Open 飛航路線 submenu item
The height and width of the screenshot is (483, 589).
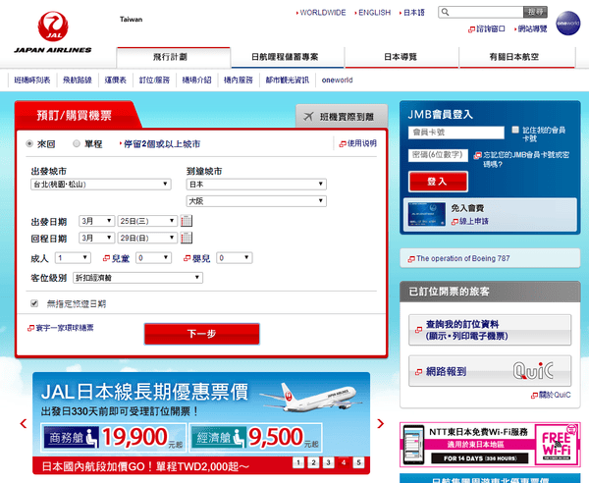pos(78,80)
